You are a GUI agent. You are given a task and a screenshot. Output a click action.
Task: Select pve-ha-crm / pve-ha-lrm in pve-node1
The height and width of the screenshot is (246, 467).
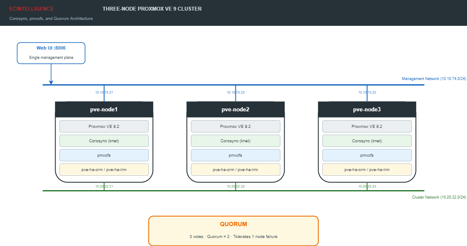click(104, 169)
